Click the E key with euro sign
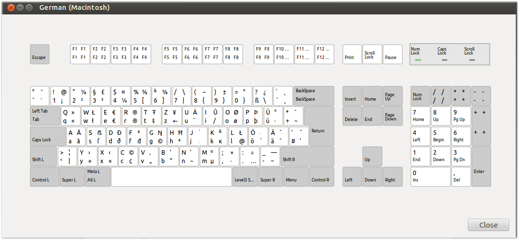The image size is (519, 240). pos(111,116)
